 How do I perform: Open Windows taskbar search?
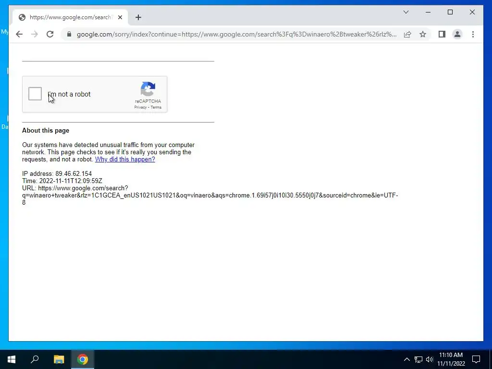(x=35, y=359)
